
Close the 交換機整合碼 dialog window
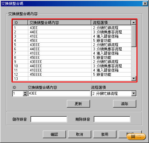(145, 4)
